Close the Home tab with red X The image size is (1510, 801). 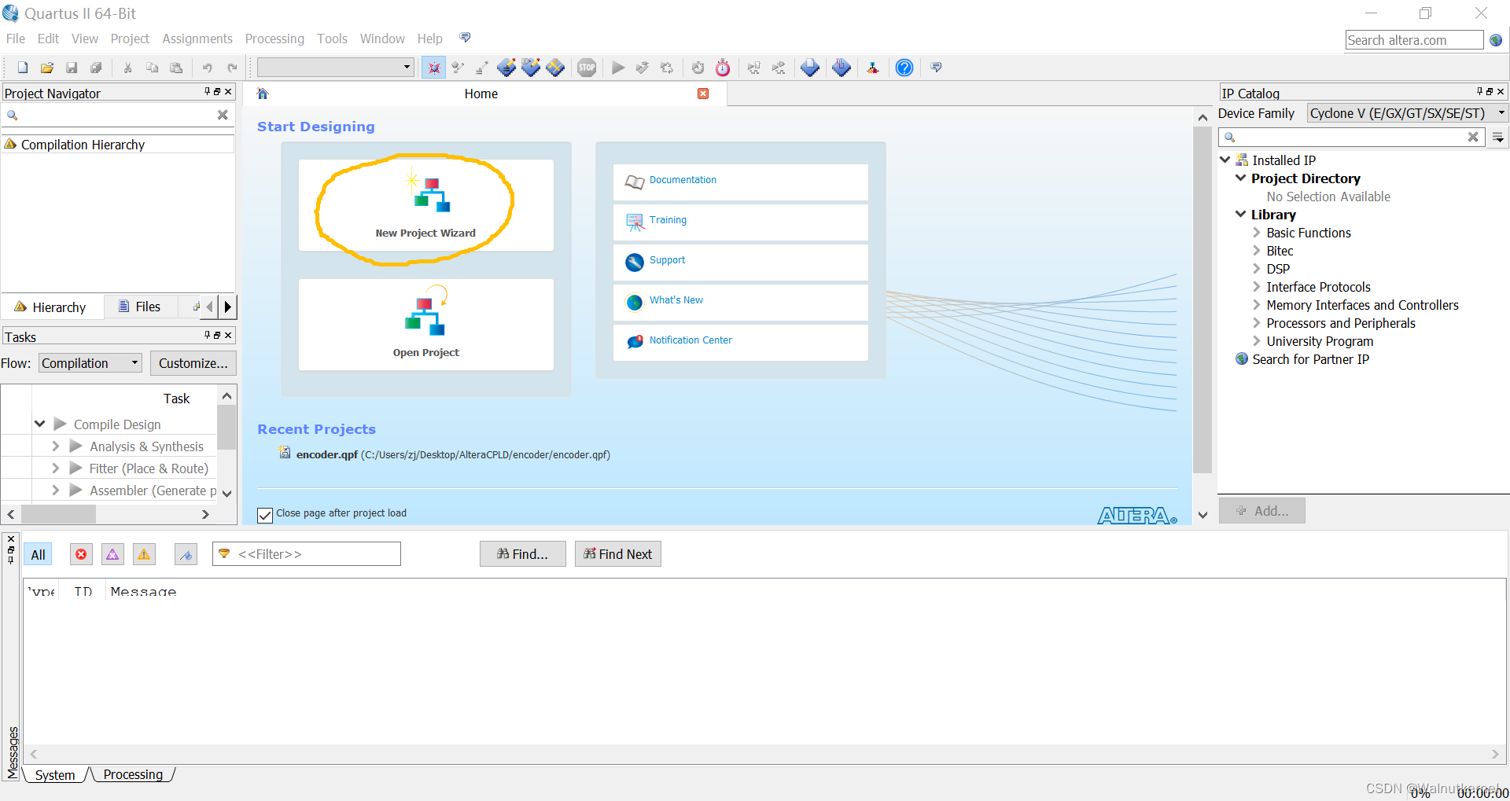tap(703, 94)
